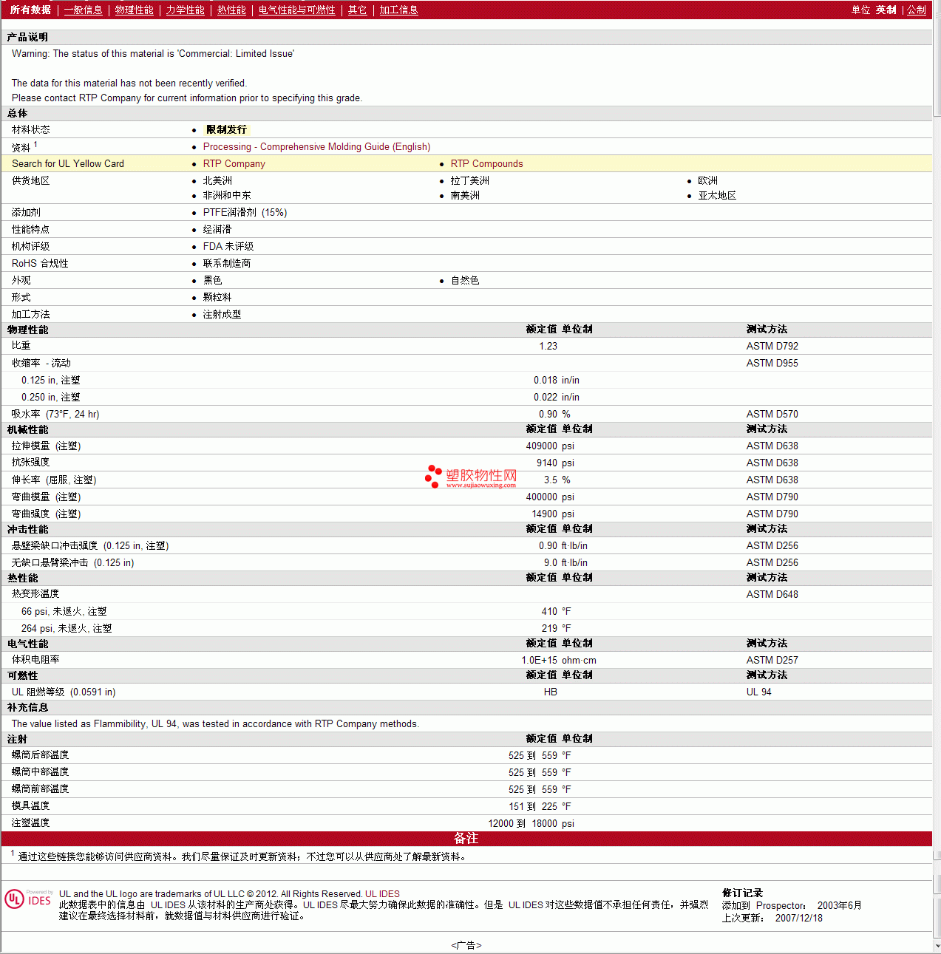Select 英制 units option
The height and width of the screenshot is (954, 941).
(886, 10)
